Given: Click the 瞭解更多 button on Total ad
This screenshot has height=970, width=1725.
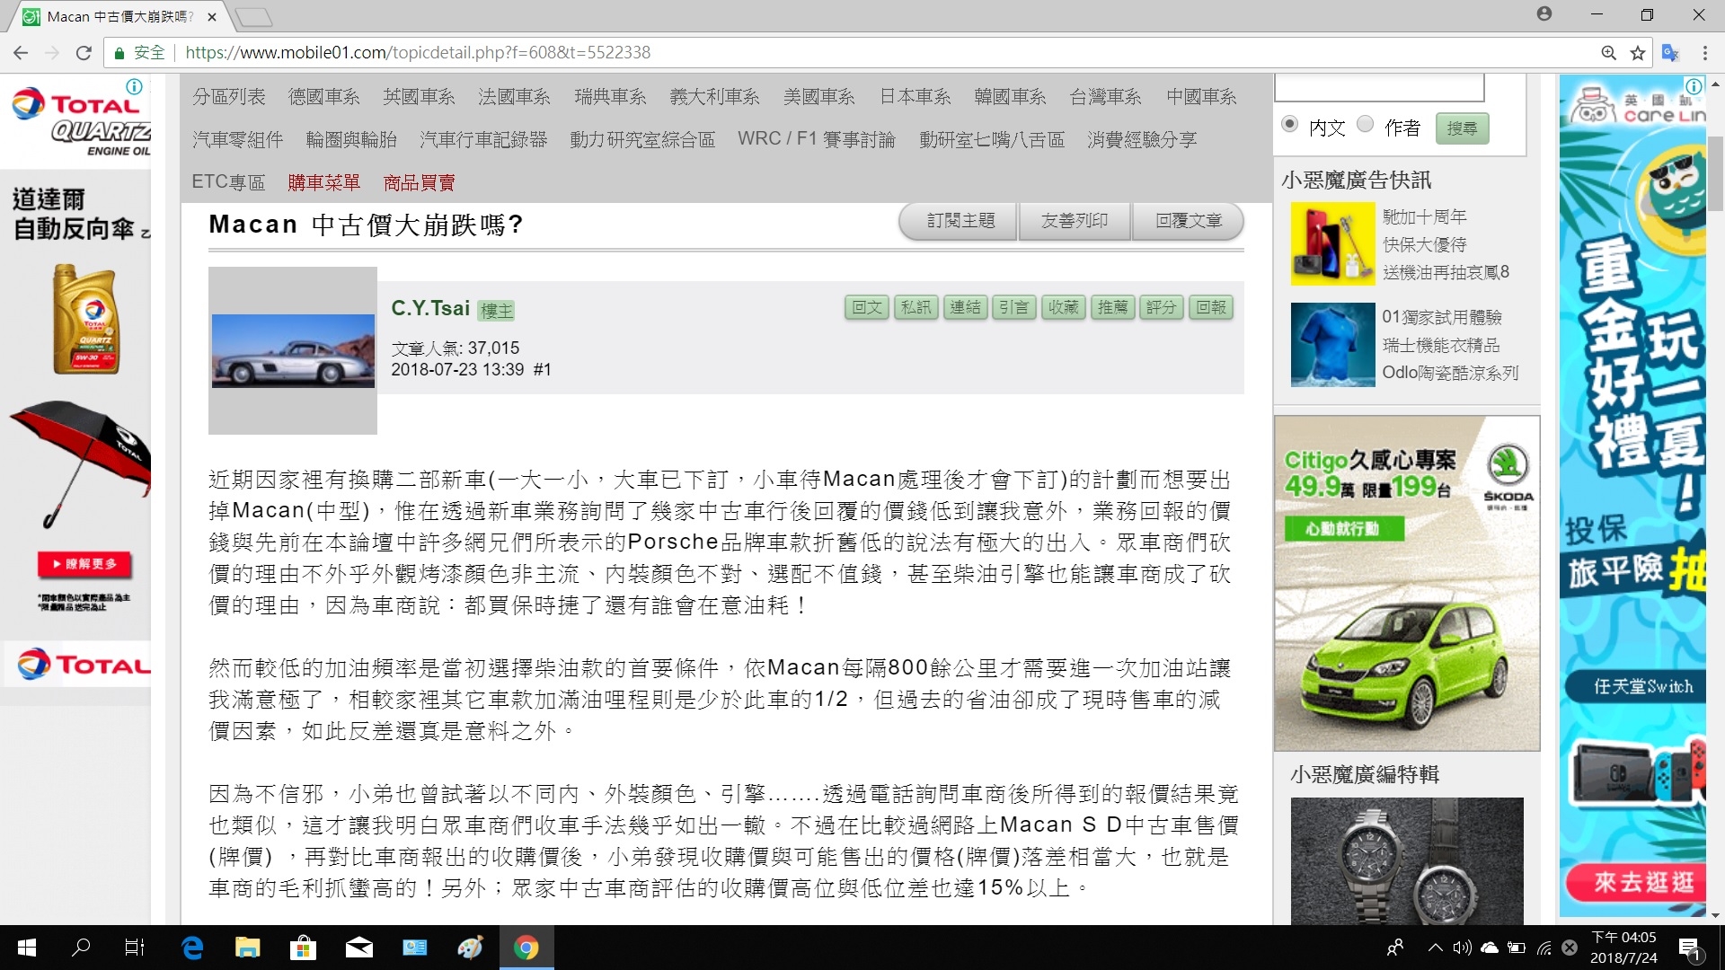Looking at the screenshot, I should [85, 564].
